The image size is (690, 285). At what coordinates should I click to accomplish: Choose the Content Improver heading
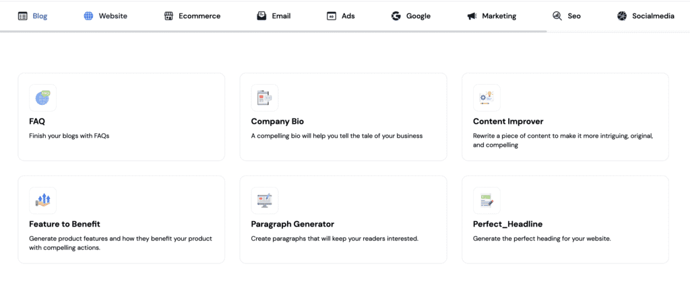tap(508, 122)
